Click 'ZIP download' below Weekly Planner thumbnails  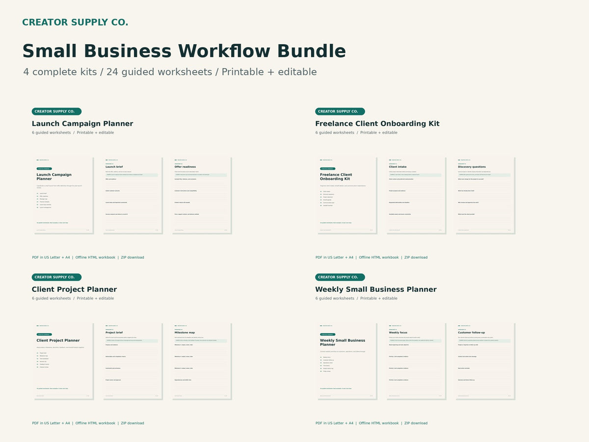coord(416,423)
